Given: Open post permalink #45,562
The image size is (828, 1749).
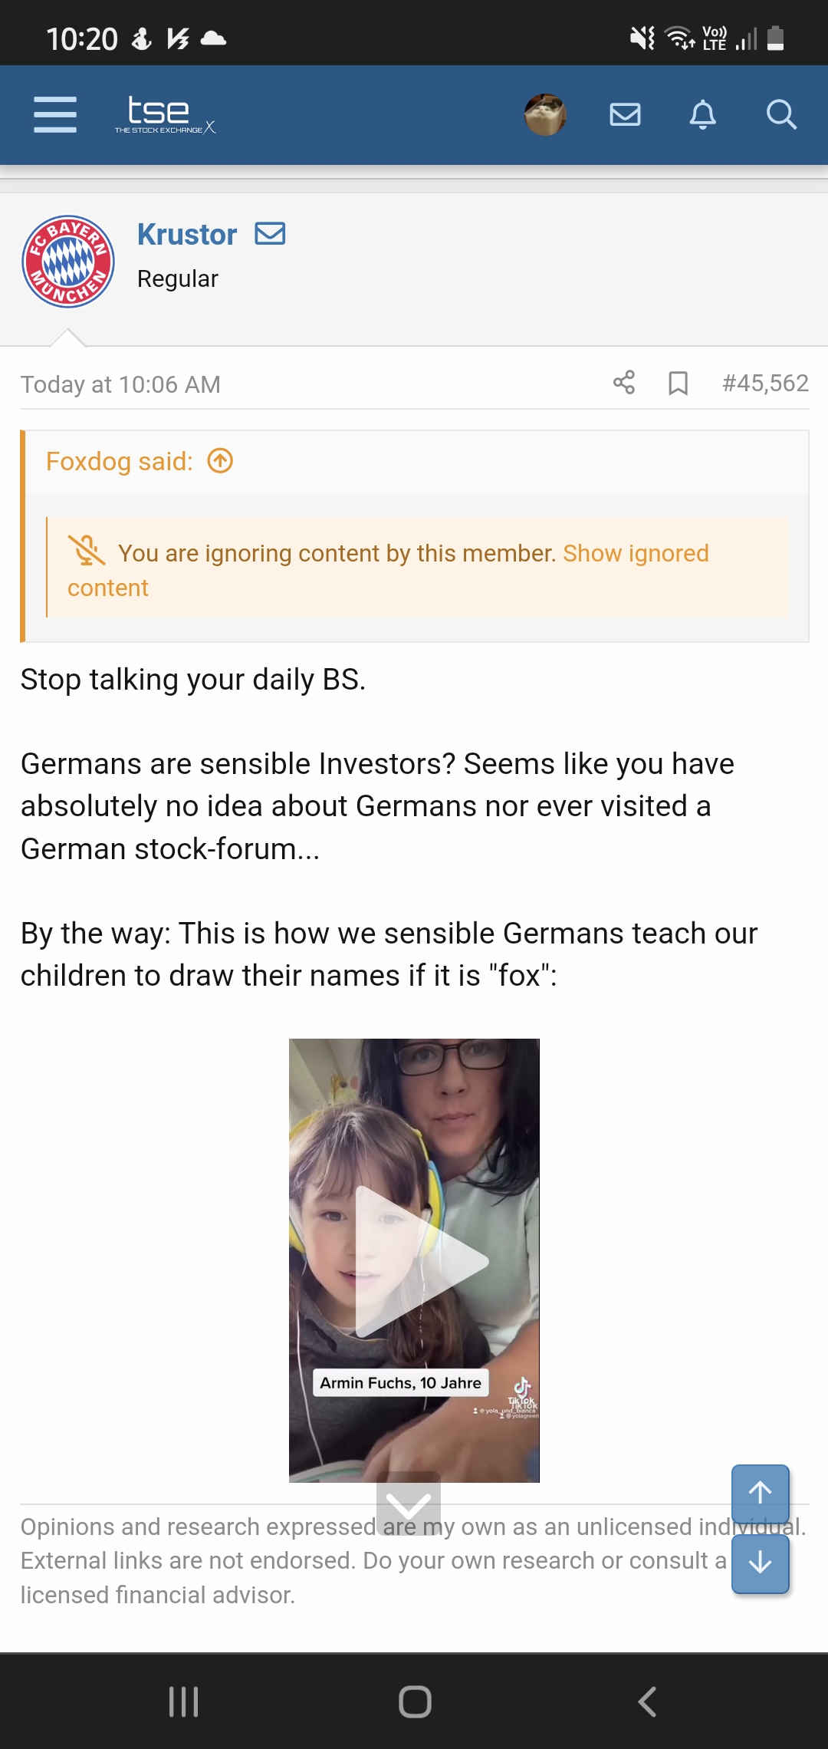Looking at the screenshot, I should point(765,383).
